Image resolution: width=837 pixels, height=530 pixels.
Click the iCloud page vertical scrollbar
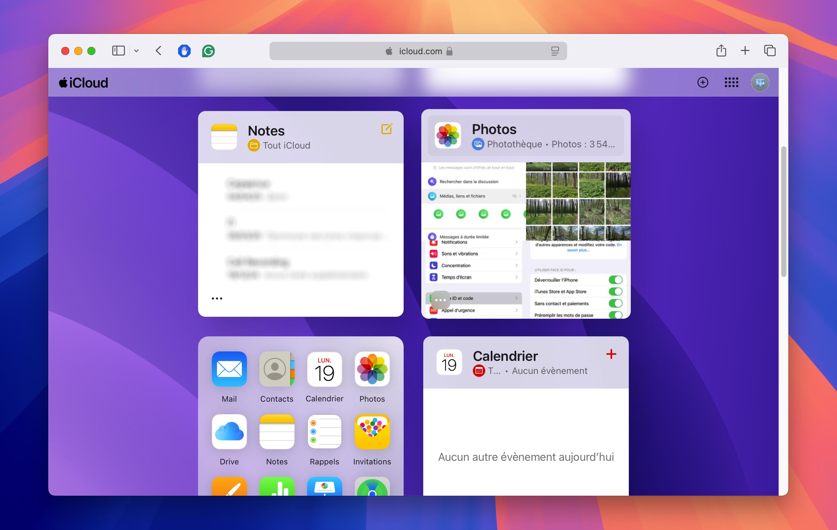click(783, 211)
